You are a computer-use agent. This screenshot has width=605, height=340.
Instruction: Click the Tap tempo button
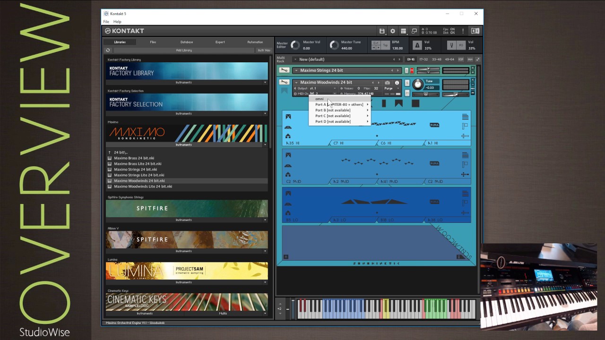coord(385,45)
